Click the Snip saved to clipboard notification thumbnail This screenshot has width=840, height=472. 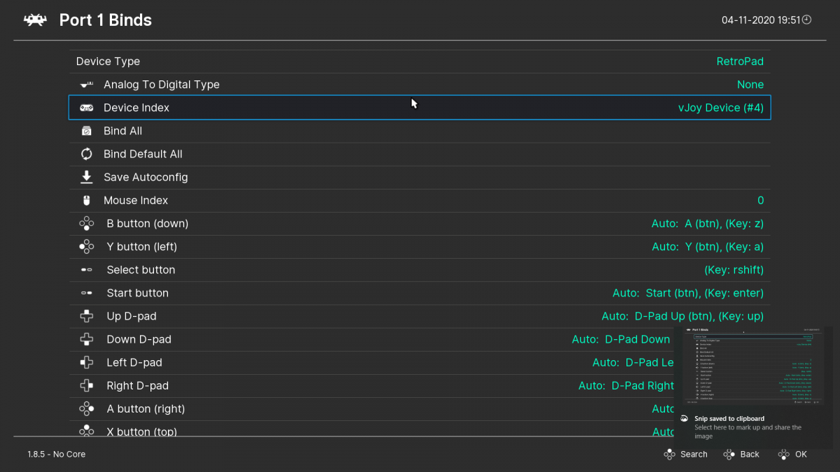[x=754, y=367]
